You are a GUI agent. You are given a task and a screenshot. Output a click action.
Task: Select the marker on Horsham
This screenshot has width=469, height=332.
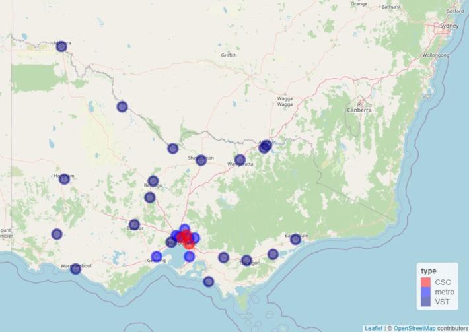(64, 179)
